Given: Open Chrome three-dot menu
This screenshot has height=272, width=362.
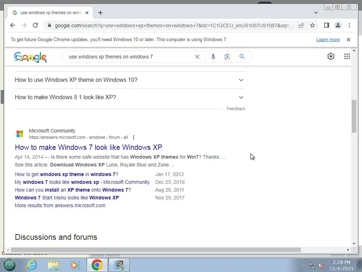Looking at the screenshot, I should pyautogui.click(x=349, y=25).
